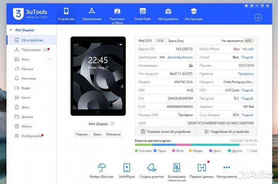Open the Инструкции tab

click(x=193, y=14)
